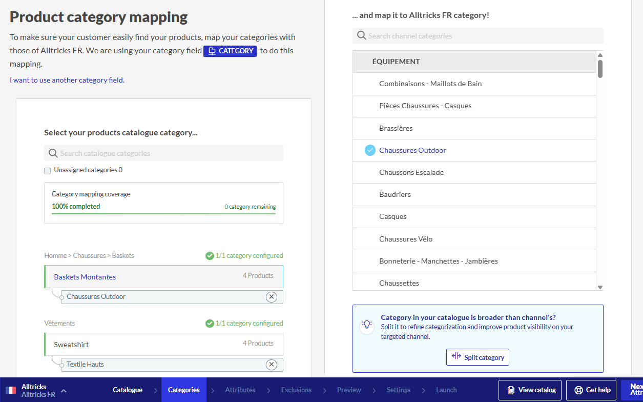Click the blue checkmark beside Chaussures Outdoor
The width and height of the screenshot is (643, 402).
(x=370, y=150)
